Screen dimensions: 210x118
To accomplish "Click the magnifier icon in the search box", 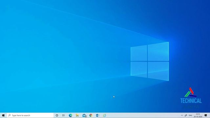I will (x=10, y=115).
